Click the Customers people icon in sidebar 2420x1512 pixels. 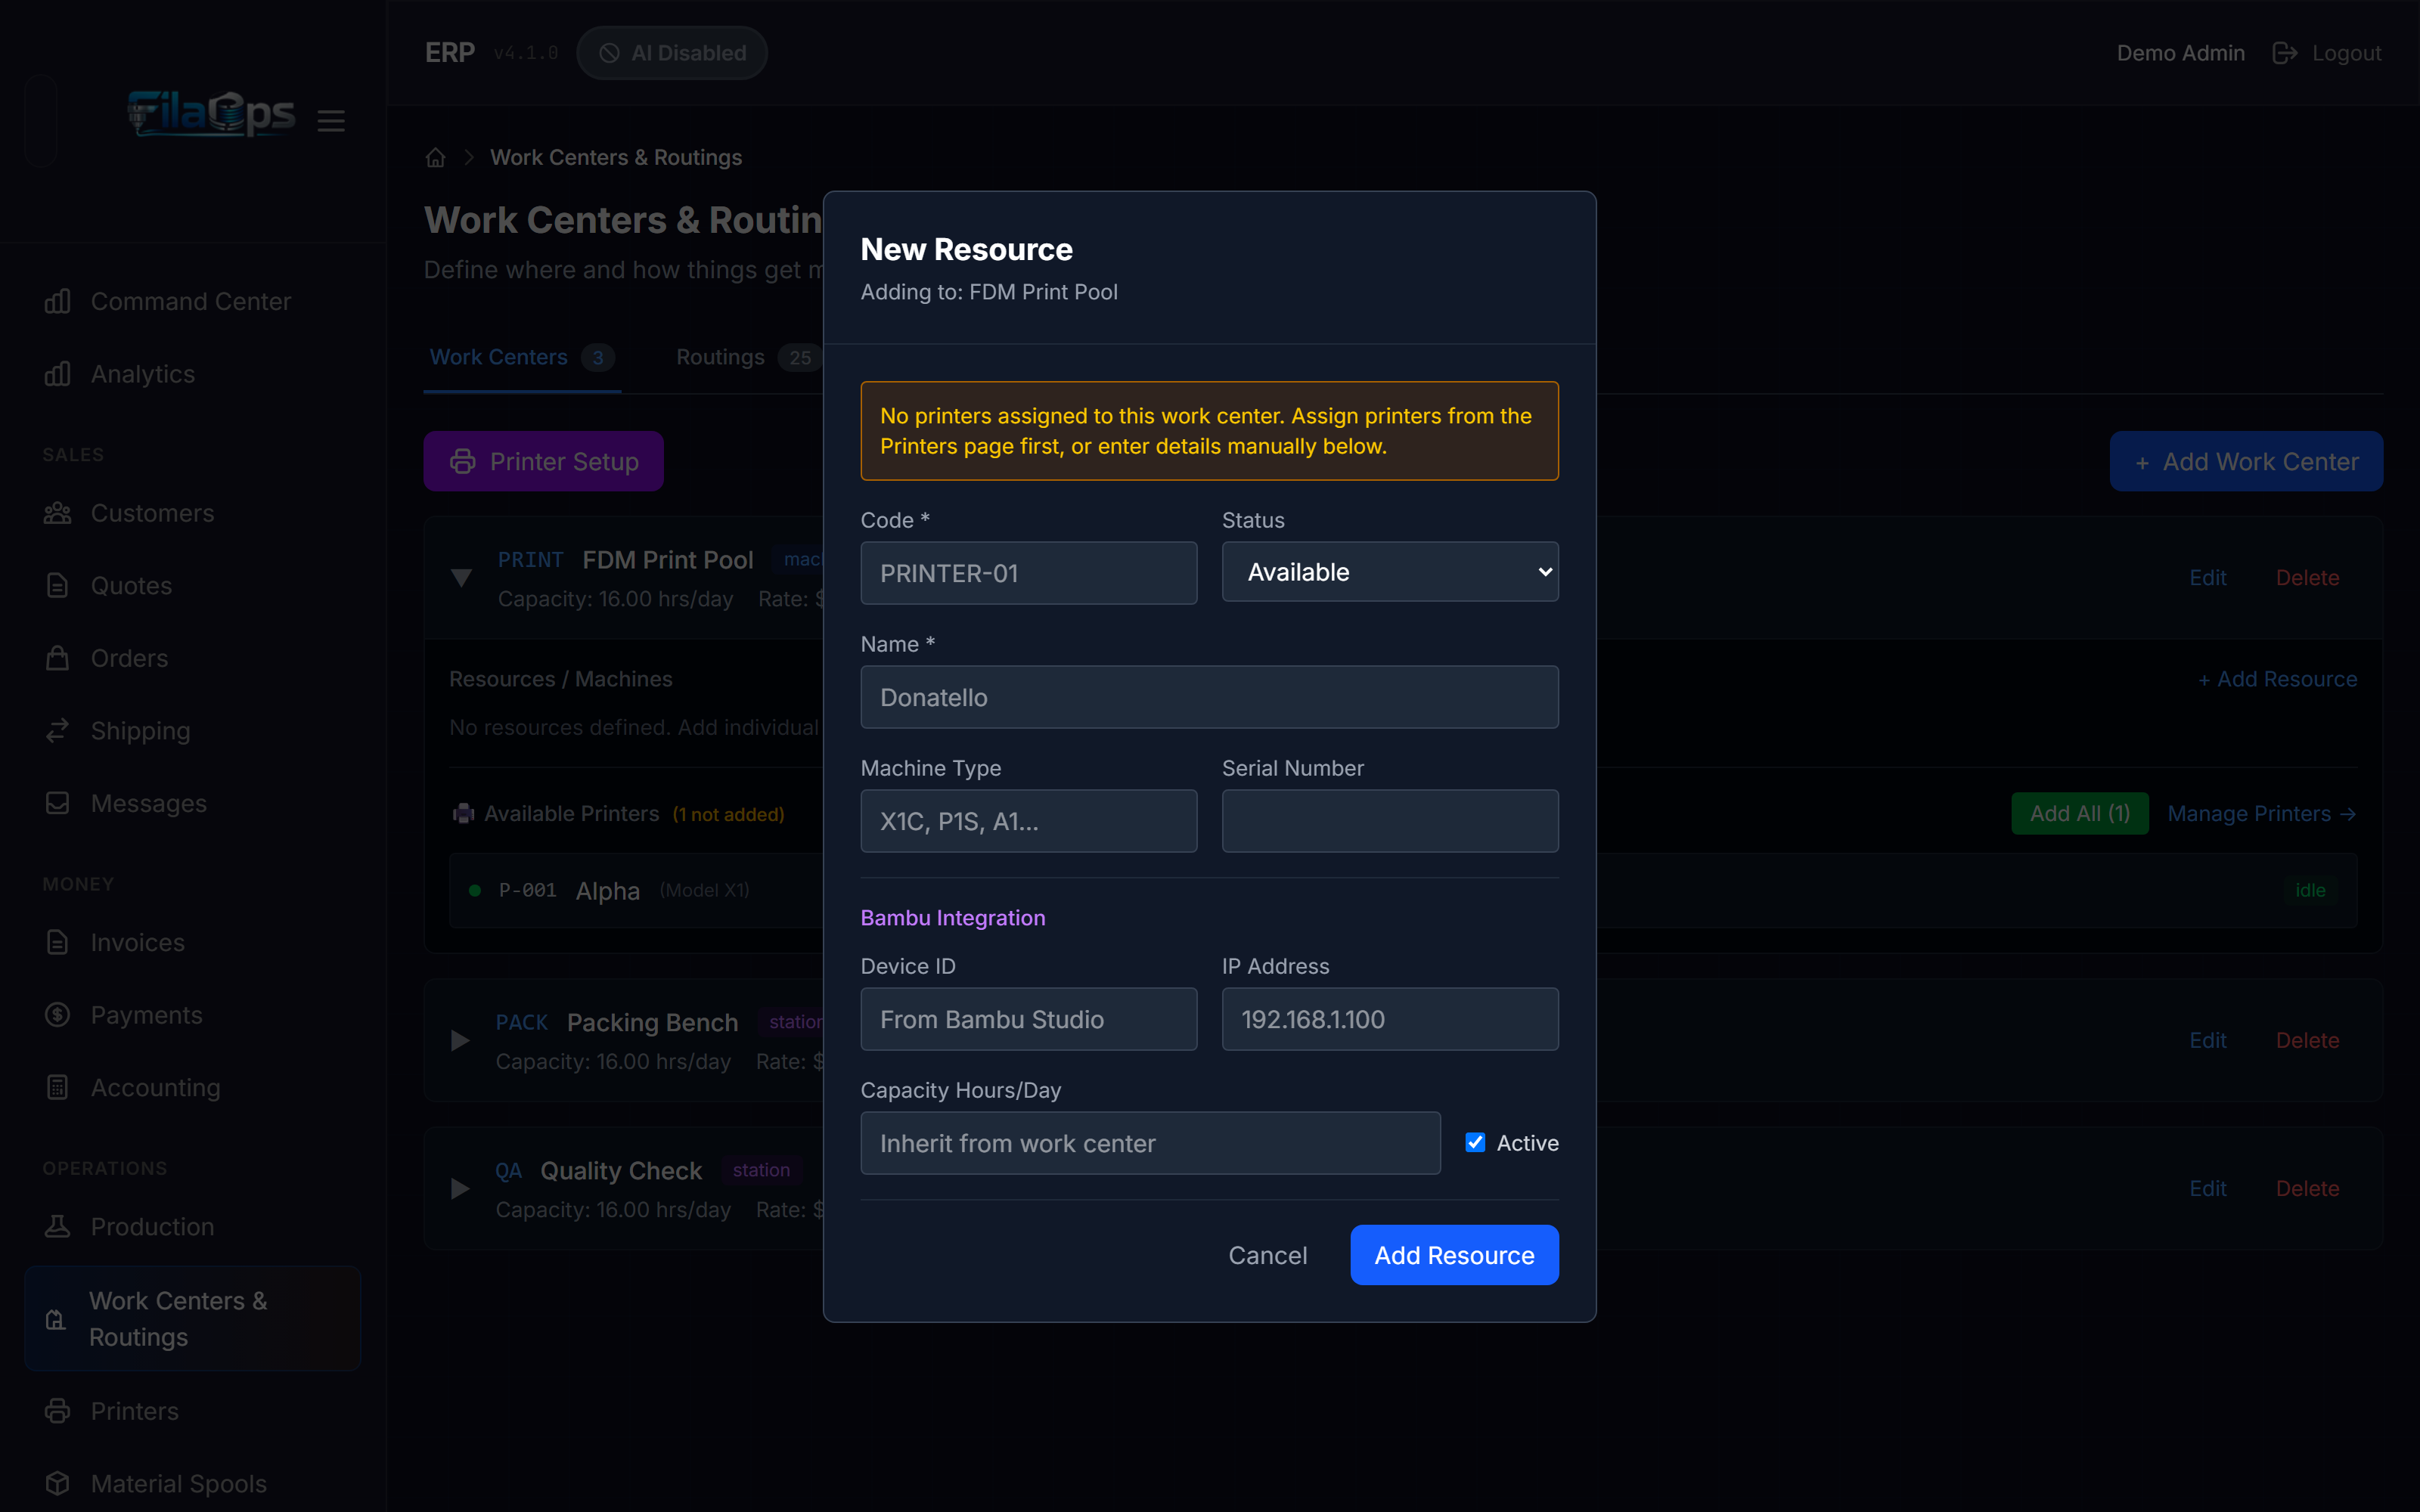point(58,513)
